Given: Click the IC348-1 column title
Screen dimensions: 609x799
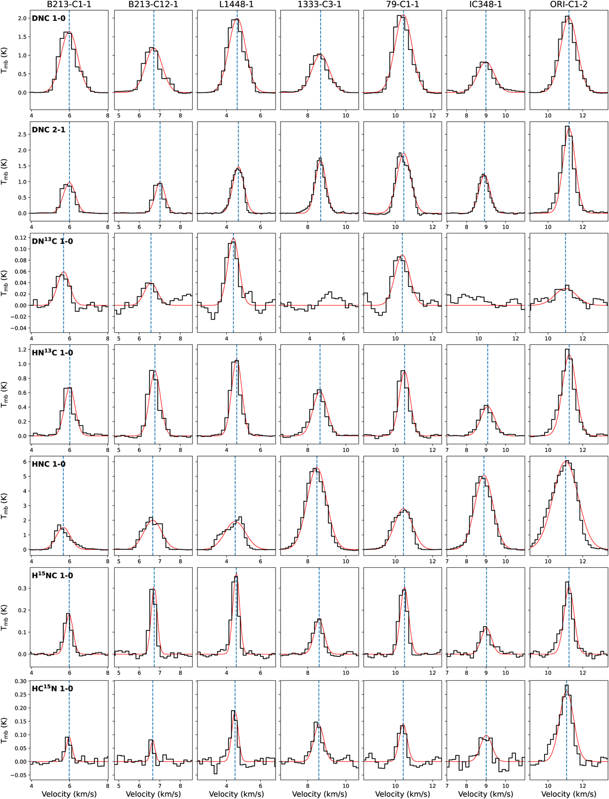Looking at the screenshot, I should coord(485,5).
